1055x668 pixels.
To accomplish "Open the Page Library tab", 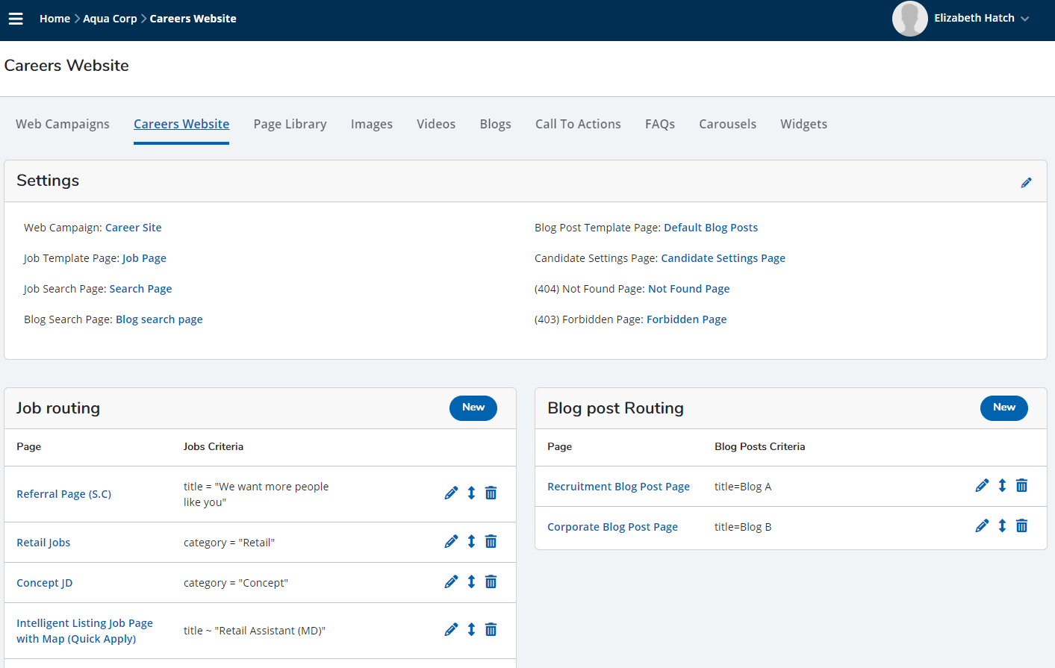I will (290, 124).
